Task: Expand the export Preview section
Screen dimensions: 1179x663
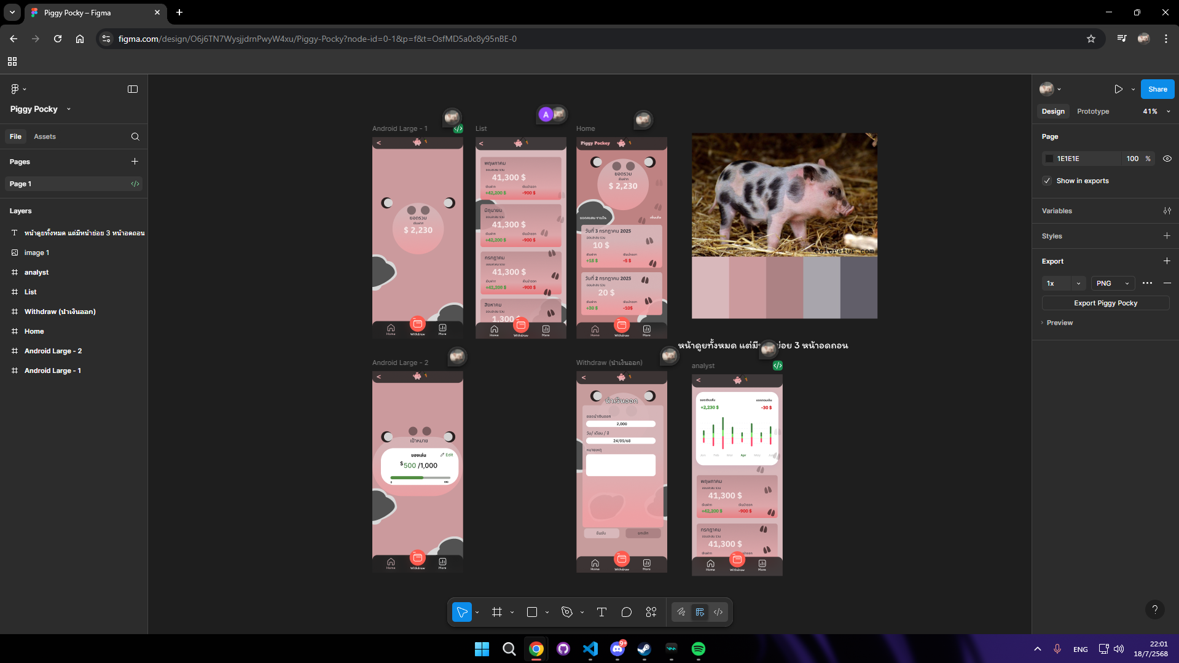Action: tap(1057, 323)
